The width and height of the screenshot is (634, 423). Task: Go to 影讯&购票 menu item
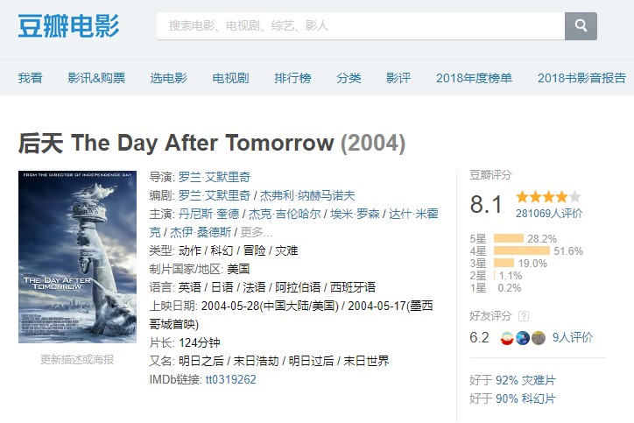tap(96, 78)
